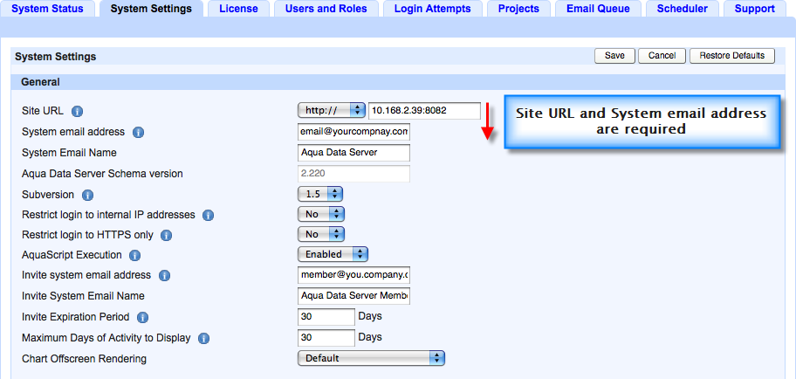Screen dimensions: 796x379
Task: Open Restrict login to HTTPS only dropdown
Action: click(321, 234)
